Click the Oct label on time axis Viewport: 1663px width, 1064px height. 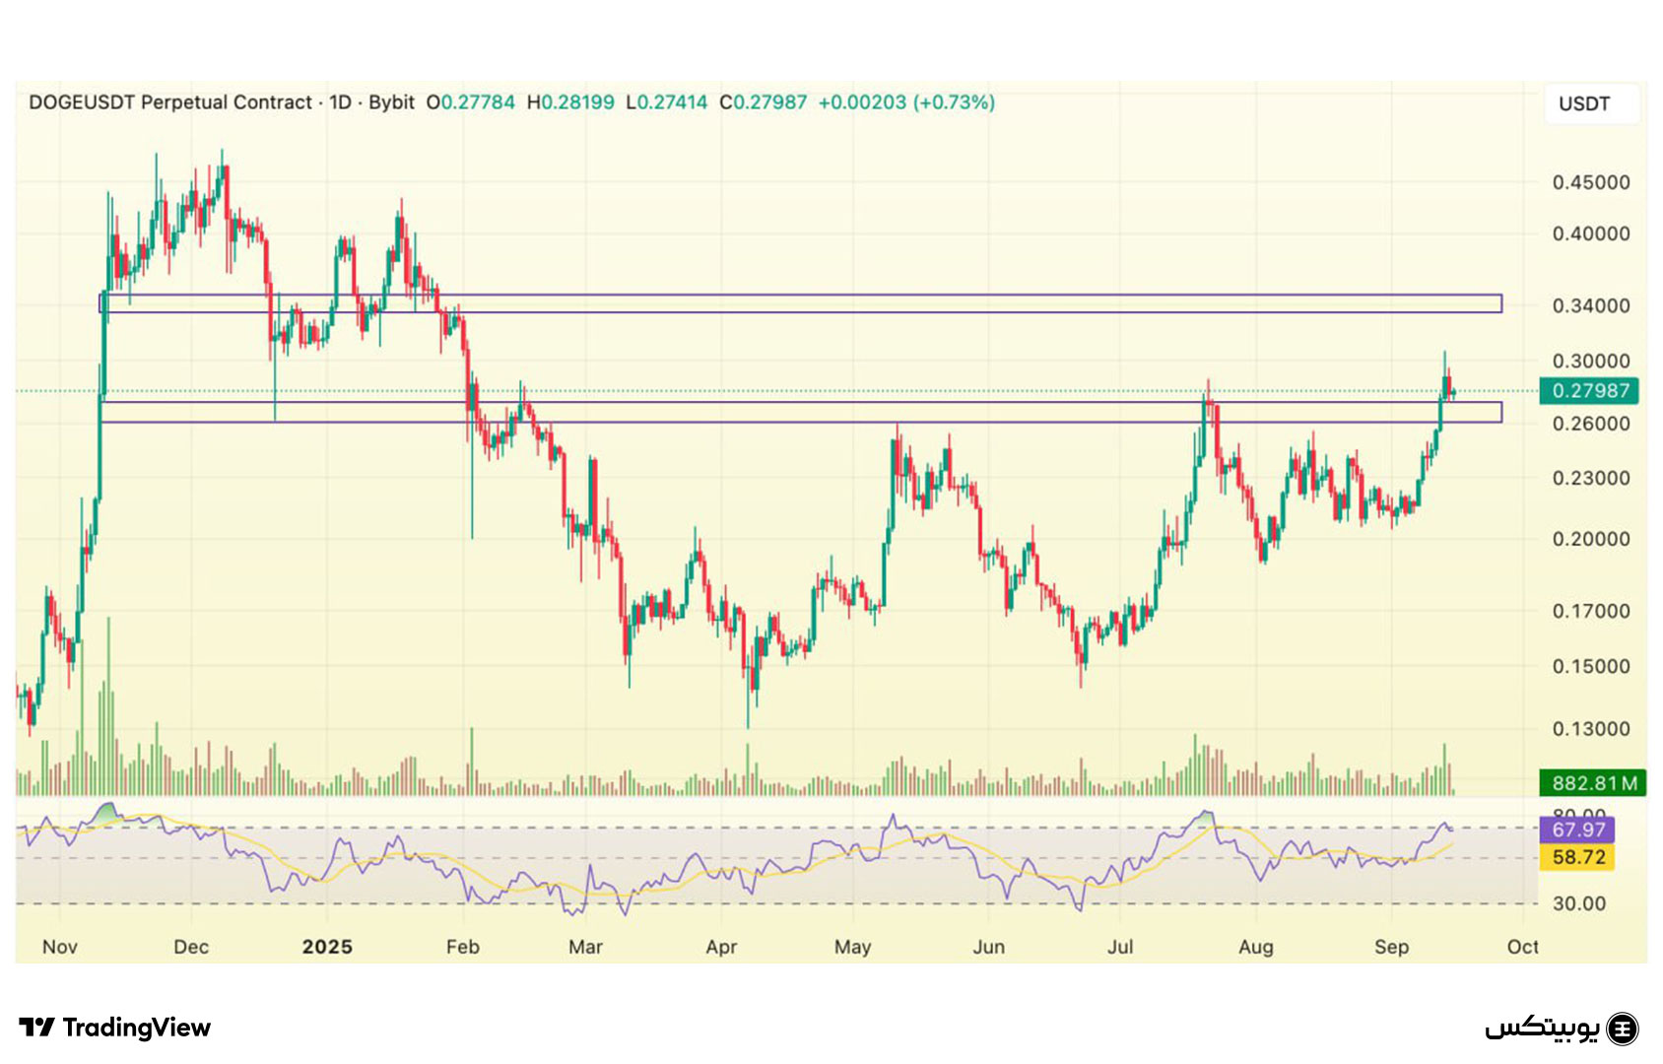click(x=1522, y=947)
